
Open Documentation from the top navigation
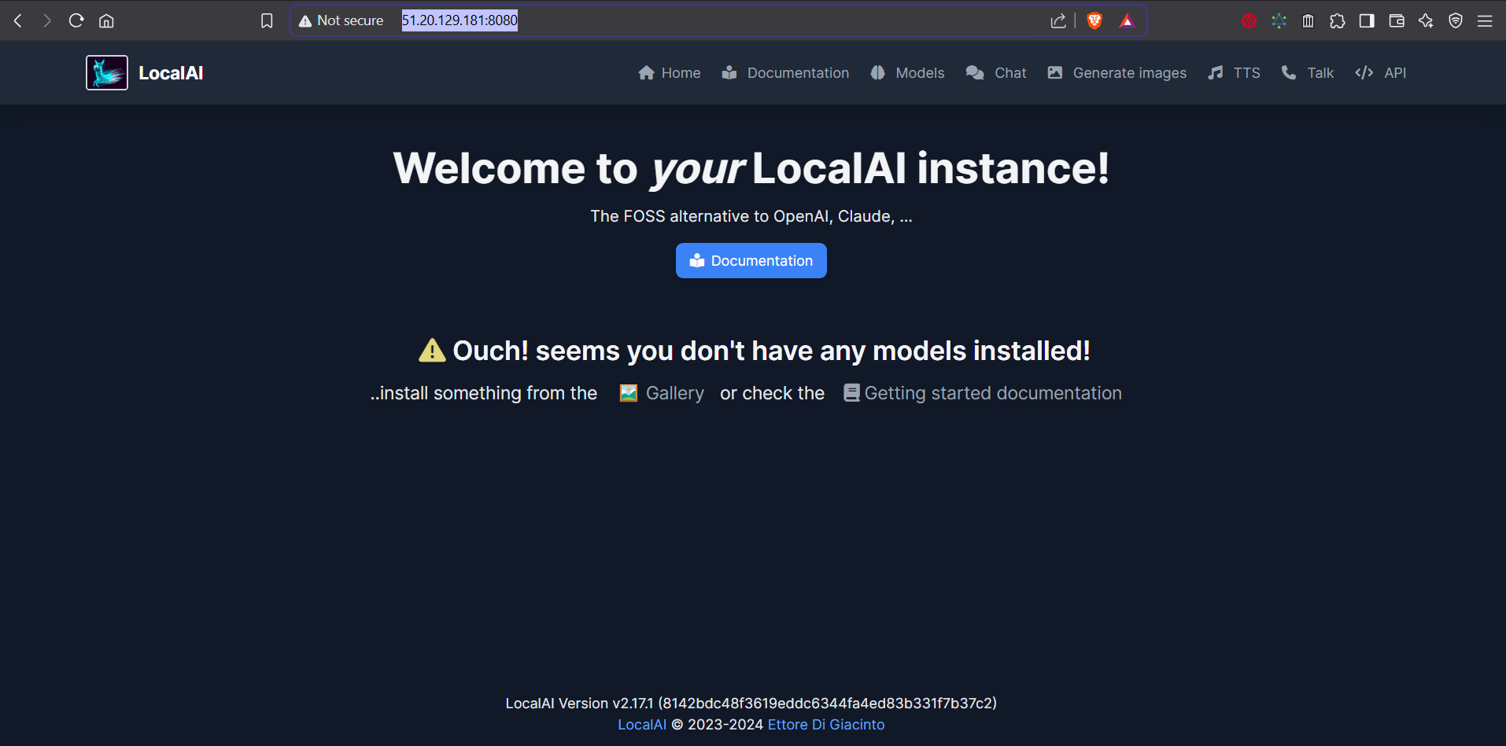point(785,73)
